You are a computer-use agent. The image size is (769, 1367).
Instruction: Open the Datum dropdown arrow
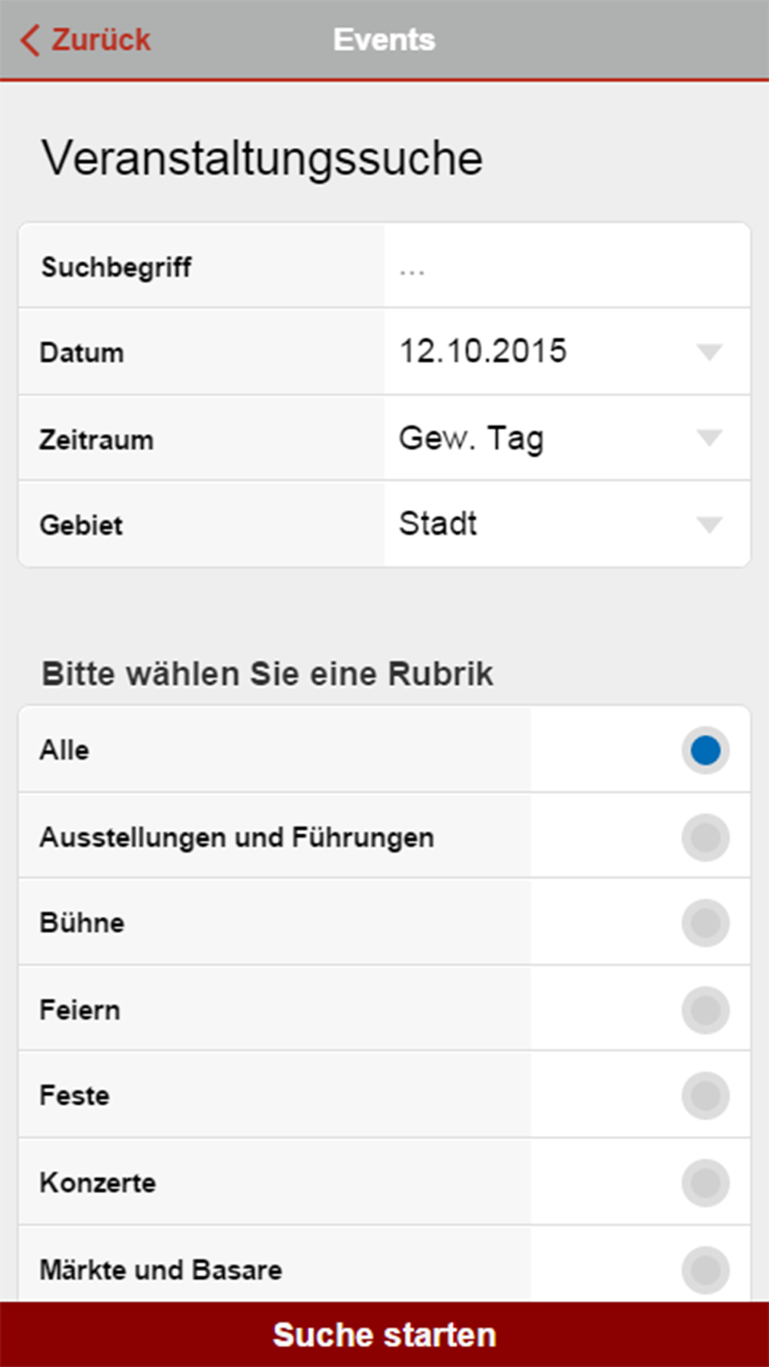708,352
